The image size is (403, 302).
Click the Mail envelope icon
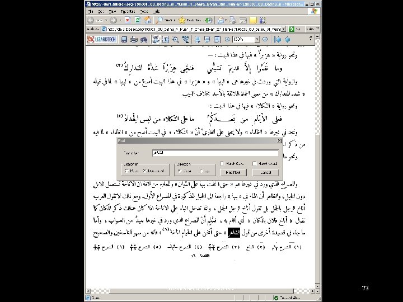(221, 20)
